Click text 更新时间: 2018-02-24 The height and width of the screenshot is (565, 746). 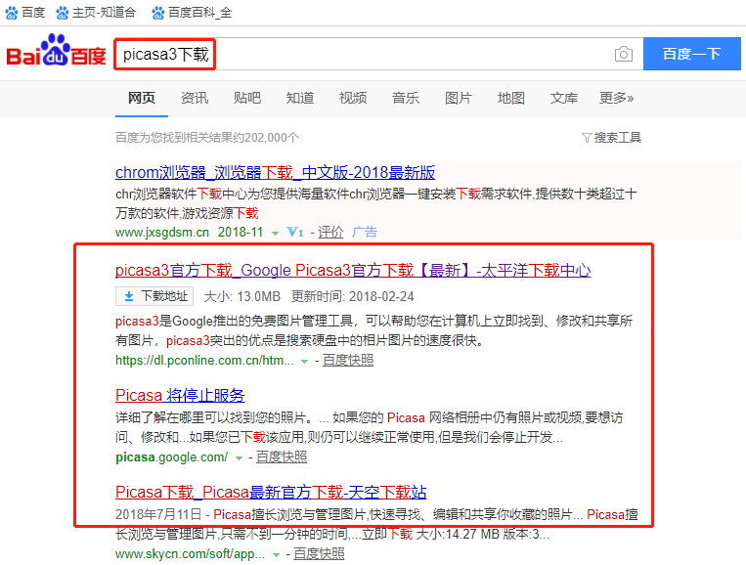point(353,297)
